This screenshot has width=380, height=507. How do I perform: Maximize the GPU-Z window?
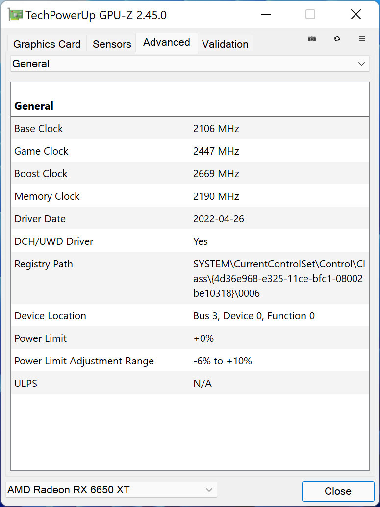point(310,15)
